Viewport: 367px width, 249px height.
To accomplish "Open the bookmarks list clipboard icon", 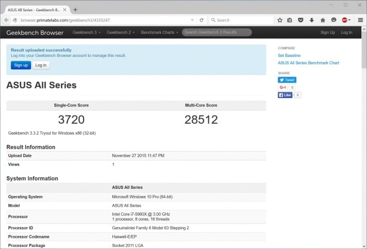I will coord(290,20).
